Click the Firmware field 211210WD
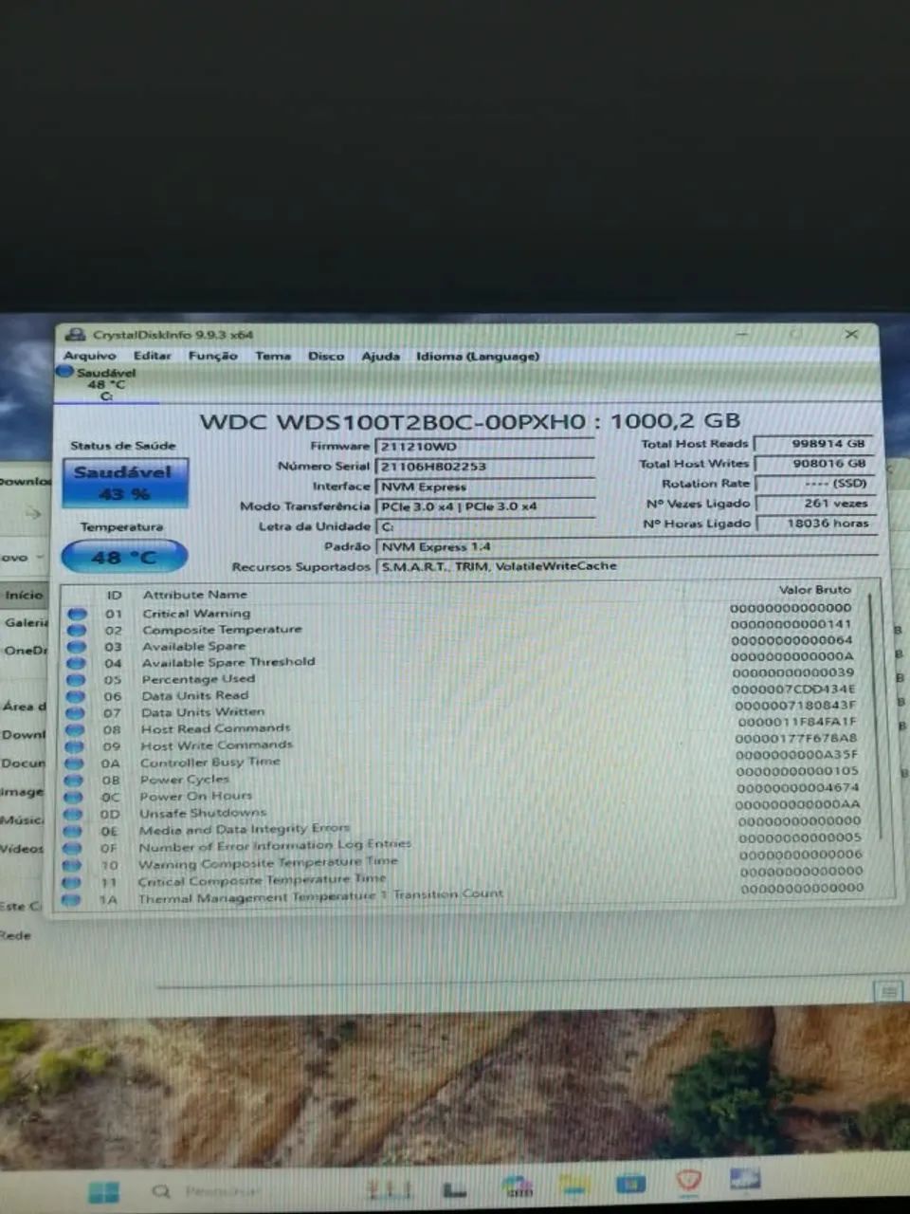Screen dimensions: 910x1214 point(485,446)
